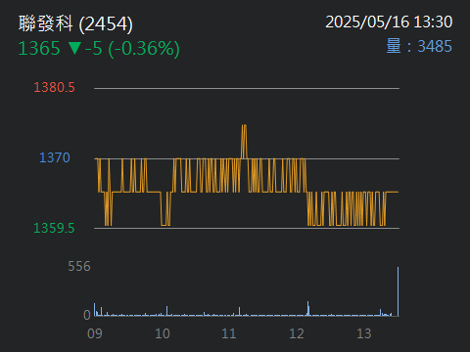Click the volume spike bar near 12
Viewport: 470px width, 352px height.
tap(308, 308)
